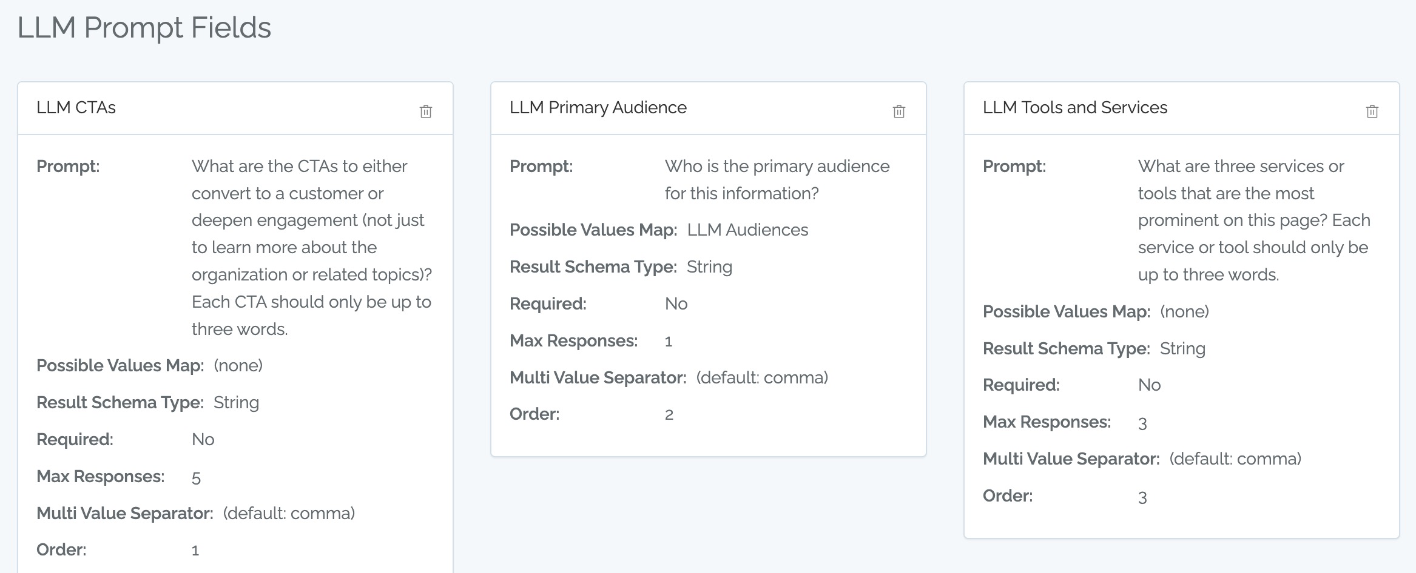Click Possible Values Map (none) in LLM CTAs
The image size is (1416, 573).
(238, 366)
